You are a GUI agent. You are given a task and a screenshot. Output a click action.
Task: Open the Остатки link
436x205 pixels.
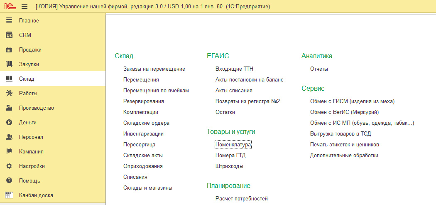pos(225,112)
